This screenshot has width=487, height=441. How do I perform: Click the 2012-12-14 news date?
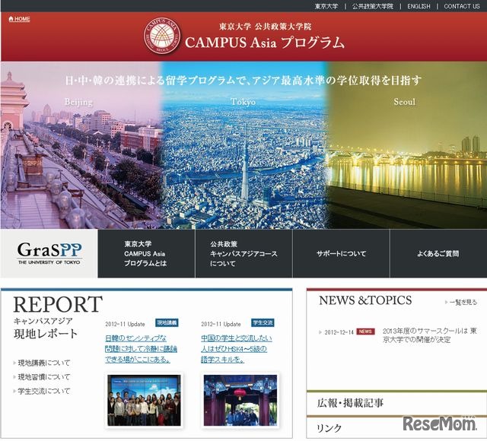(339, 332)
